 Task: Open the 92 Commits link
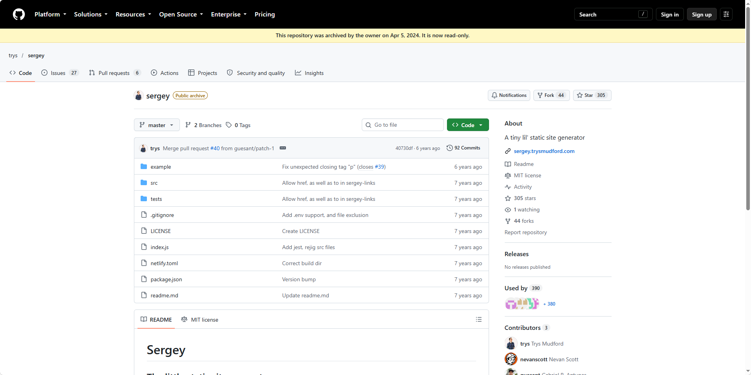pos(463,148)
